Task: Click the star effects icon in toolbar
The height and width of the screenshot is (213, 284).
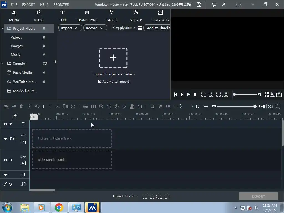Action: tap(125, 106)
